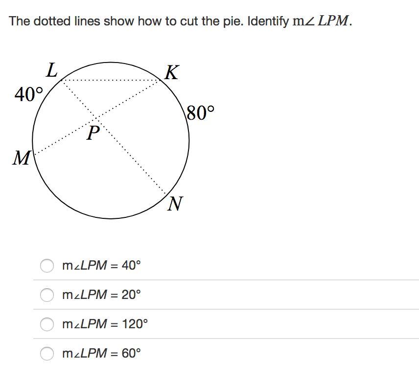The height and width of the screenshot is (382, 419).
Task: Click the horizontal dotted chord from L to K
Action: pyautogui.click(x=113, y=80)
